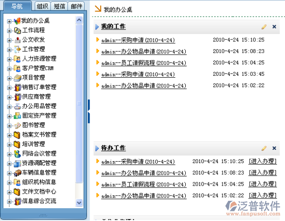Click the 网络会议管理 globe icon
The width and height of the screenshot is (285, 221).
point(17,153)
